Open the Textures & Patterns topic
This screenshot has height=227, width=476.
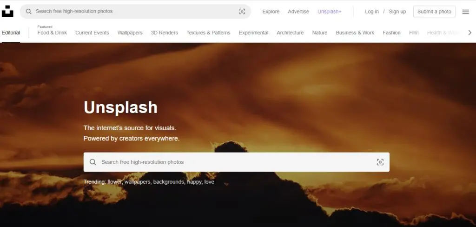[x=208, y=33]
